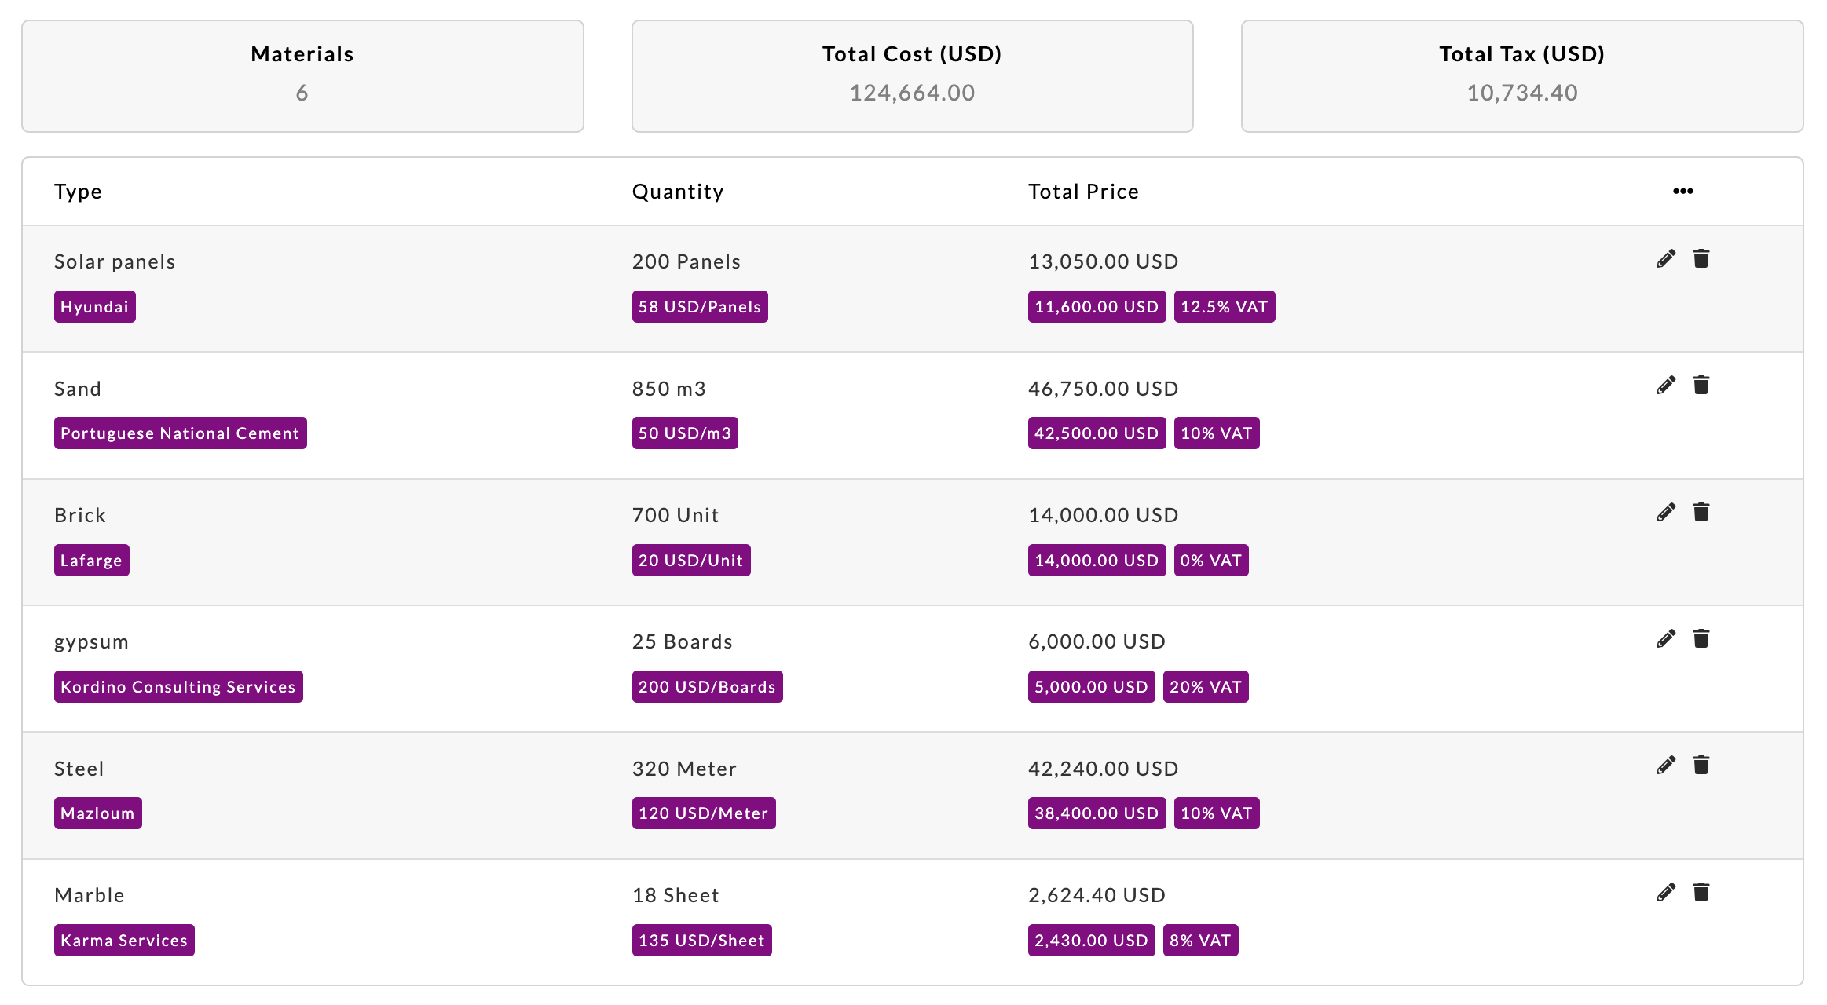Click the Karma Services supplier tag

tap(124, 941)
